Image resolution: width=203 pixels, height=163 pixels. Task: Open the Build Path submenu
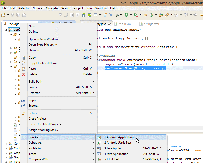pyautogui.click(x=35, y=82)
